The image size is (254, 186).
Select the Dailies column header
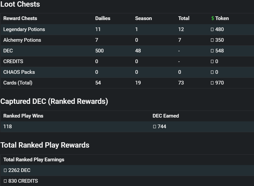[103, 18]
